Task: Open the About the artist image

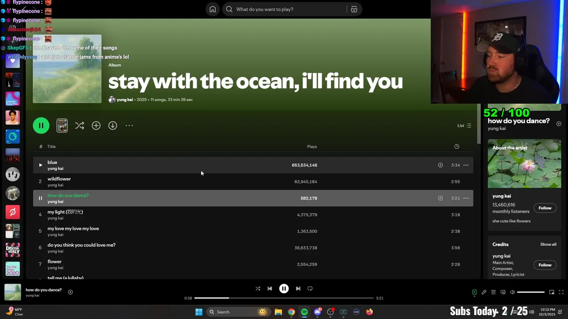Action: (525, 163)
